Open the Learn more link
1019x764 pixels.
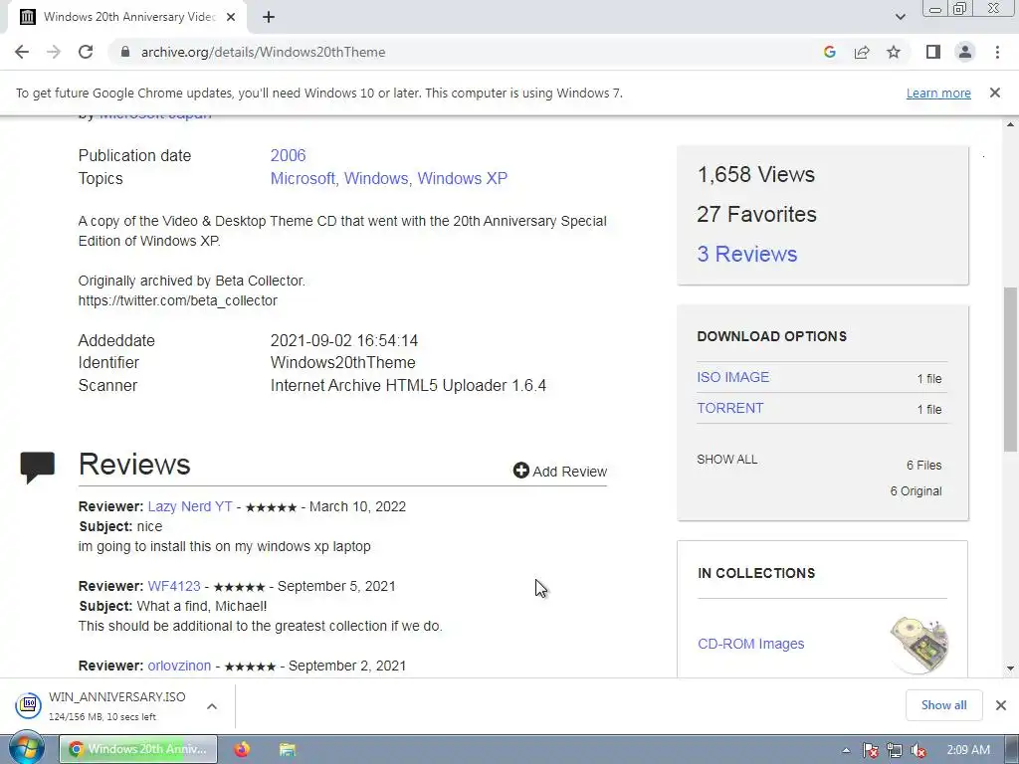tap(938, 93)
